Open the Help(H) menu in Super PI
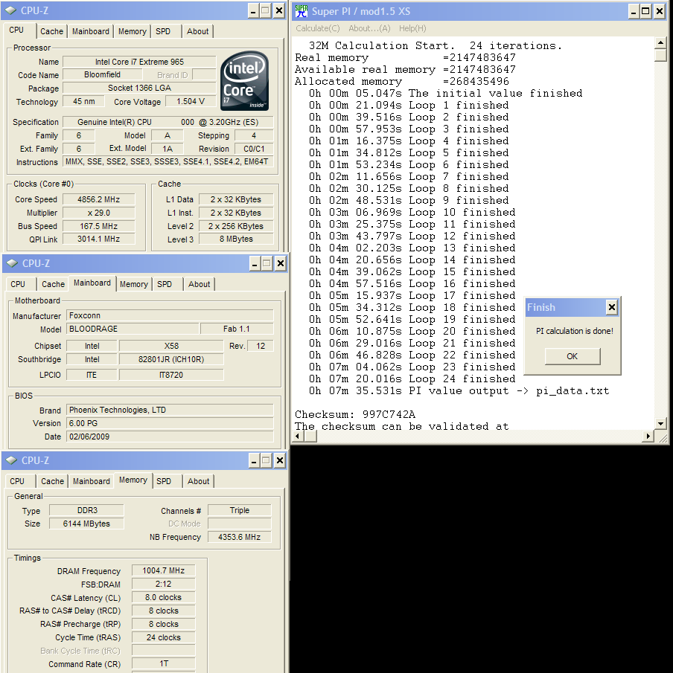The height and width of the screenshot is (673, 673). coord(412,28)
